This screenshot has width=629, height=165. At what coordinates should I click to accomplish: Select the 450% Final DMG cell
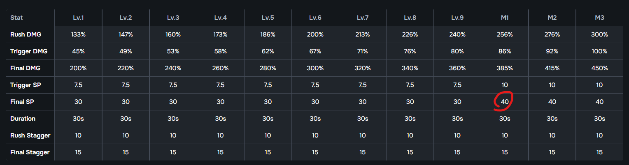click(x=599, y=68)
